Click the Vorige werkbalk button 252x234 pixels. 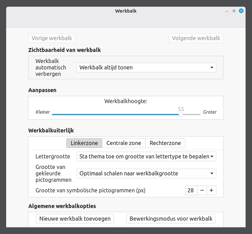click(52, 38)
